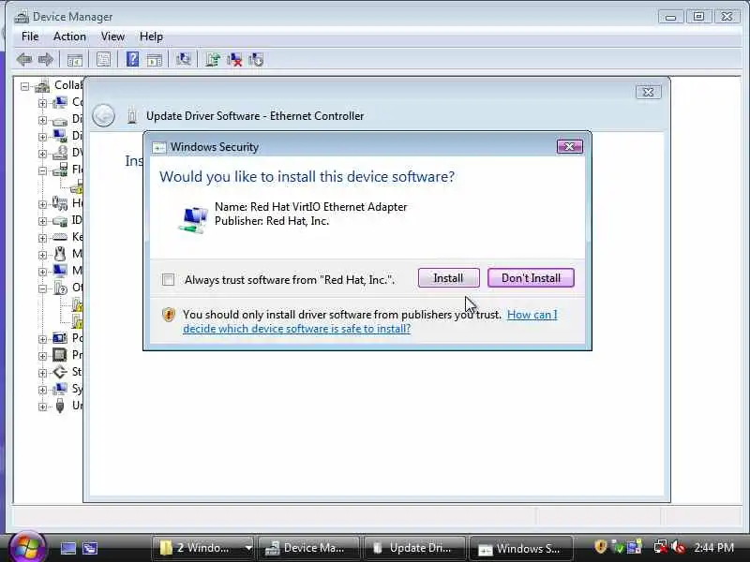
Task: Close the Windows Security dialog
Action: (569, 146)
